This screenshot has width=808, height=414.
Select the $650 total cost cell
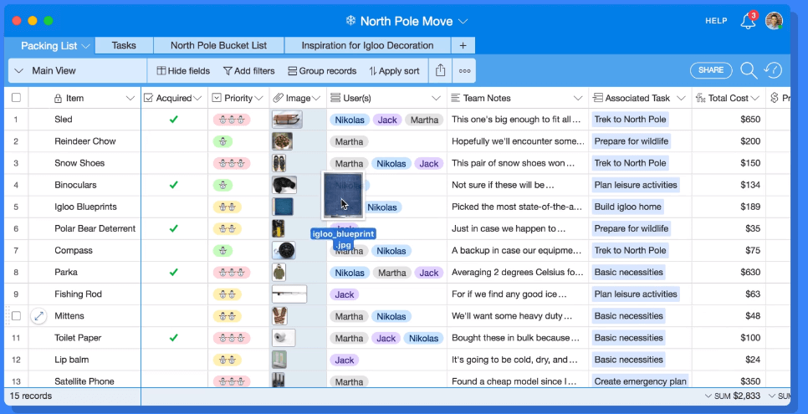coord(729,120)
